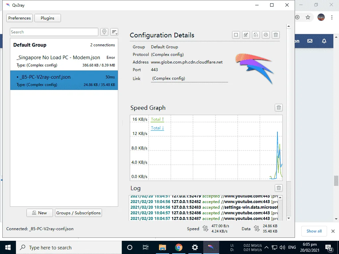This screenshot has width=339, height=254.
Task: Open Task View in taskbar
Action: tap(146, 247)
